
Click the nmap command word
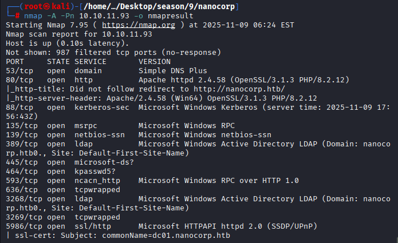(33, 15)
